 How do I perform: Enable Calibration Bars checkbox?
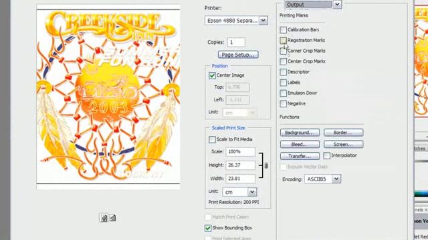(x=284, y=29)
